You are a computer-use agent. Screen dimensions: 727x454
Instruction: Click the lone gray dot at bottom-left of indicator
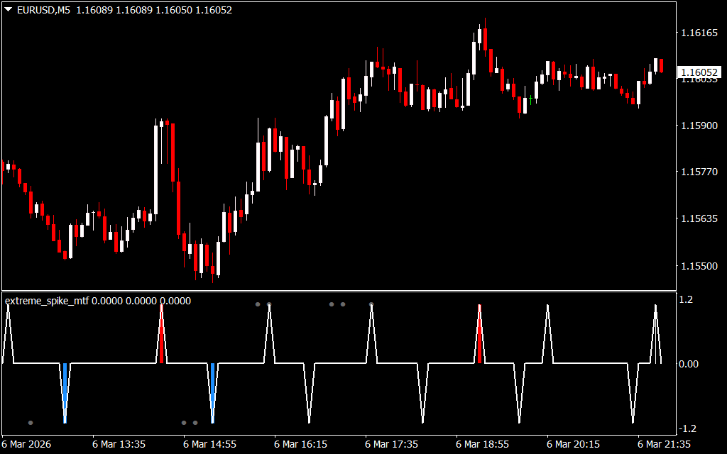click(x=31, y=423)
